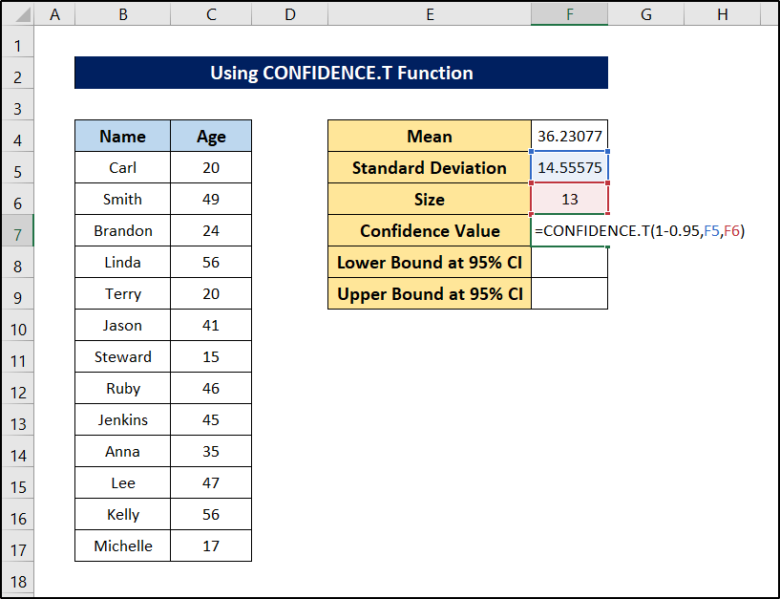Select the 'Using CONFIDENCE.T Function' title banner
Screen dimensions: 780x599
point(341,74)
